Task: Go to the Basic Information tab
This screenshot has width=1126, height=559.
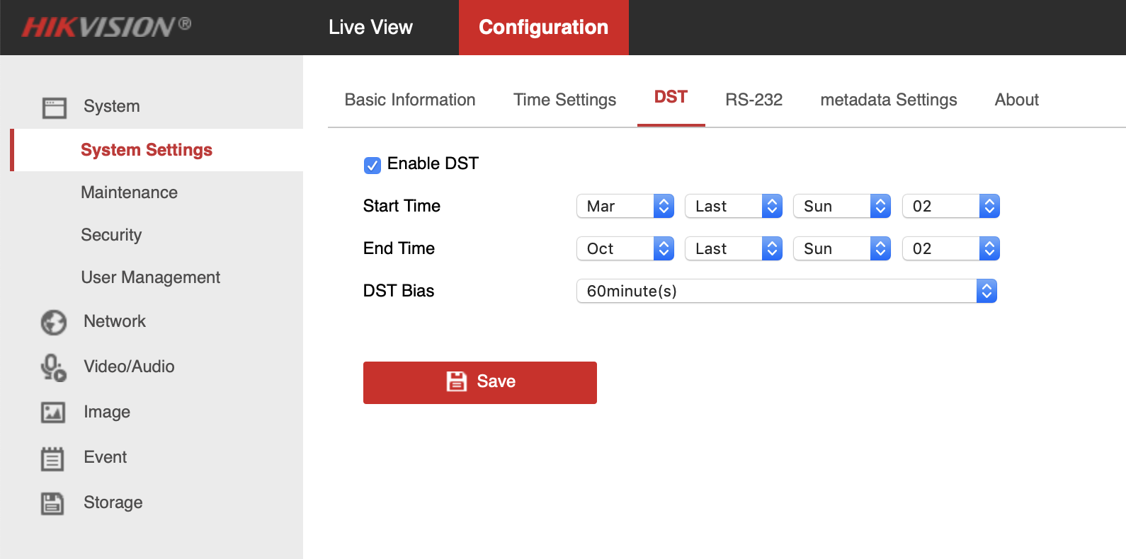Action: [x=409, y=100]
